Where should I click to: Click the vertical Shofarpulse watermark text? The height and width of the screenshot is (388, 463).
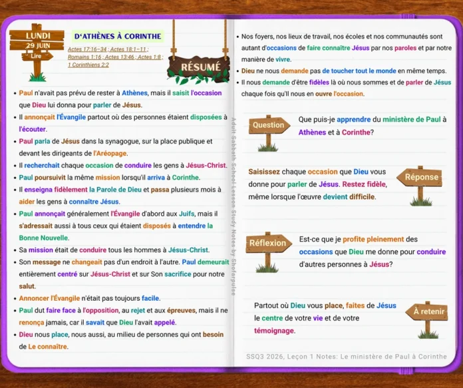tap(233, 206)
